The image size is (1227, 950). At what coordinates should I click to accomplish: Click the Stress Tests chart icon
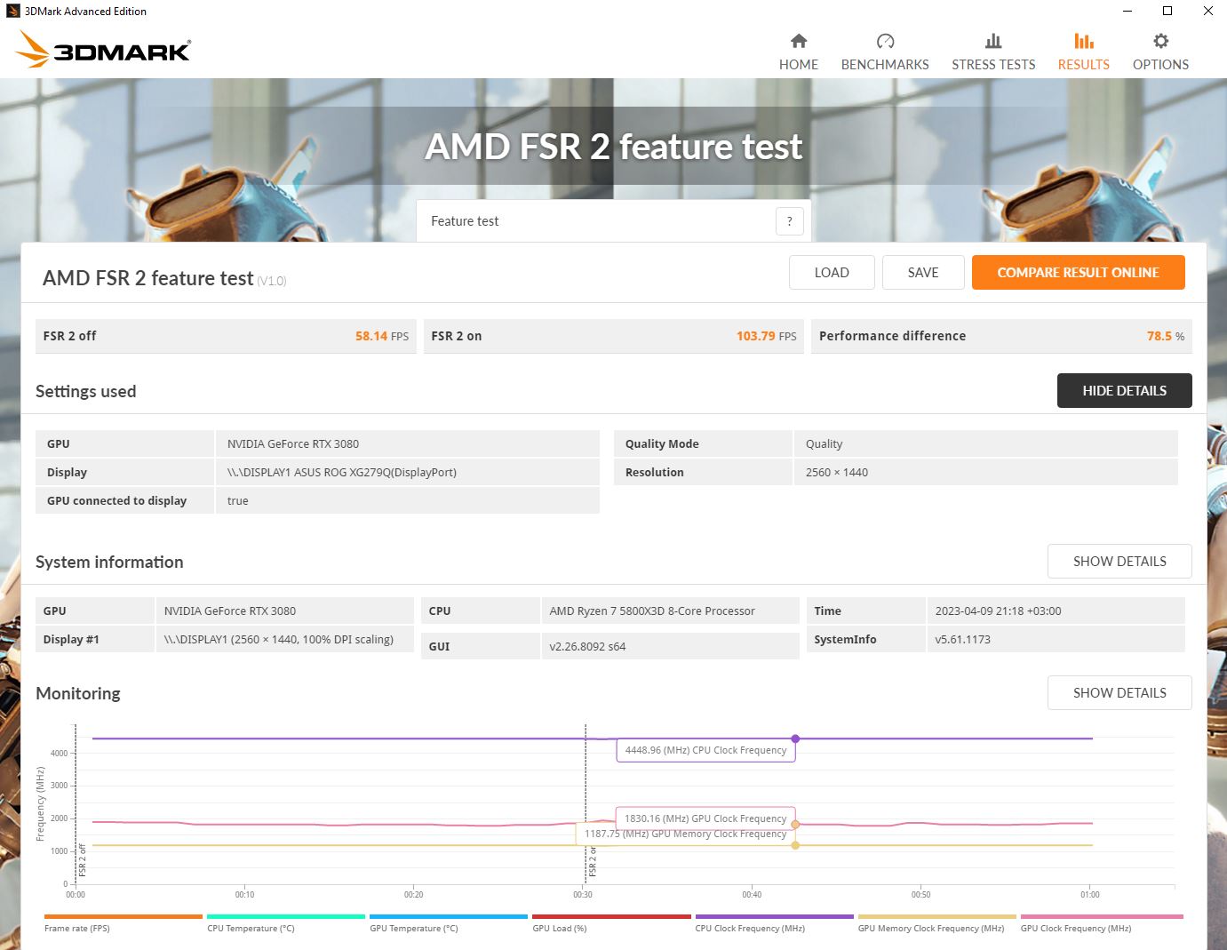pyautogui.click(x=993, y=41)
